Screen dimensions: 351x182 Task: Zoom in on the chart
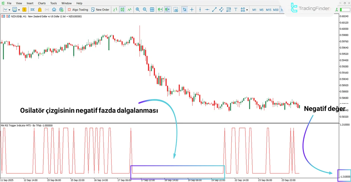[137, 9]
